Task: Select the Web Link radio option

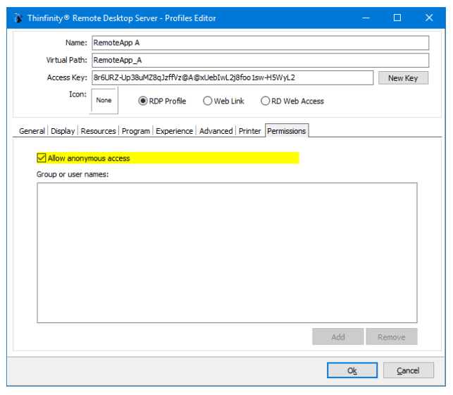Action: pos(207,101)
